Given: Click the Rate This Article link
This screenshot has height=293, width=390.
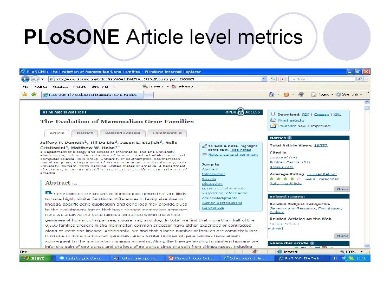Looking at the screenshot, I should tap(285, 183).
